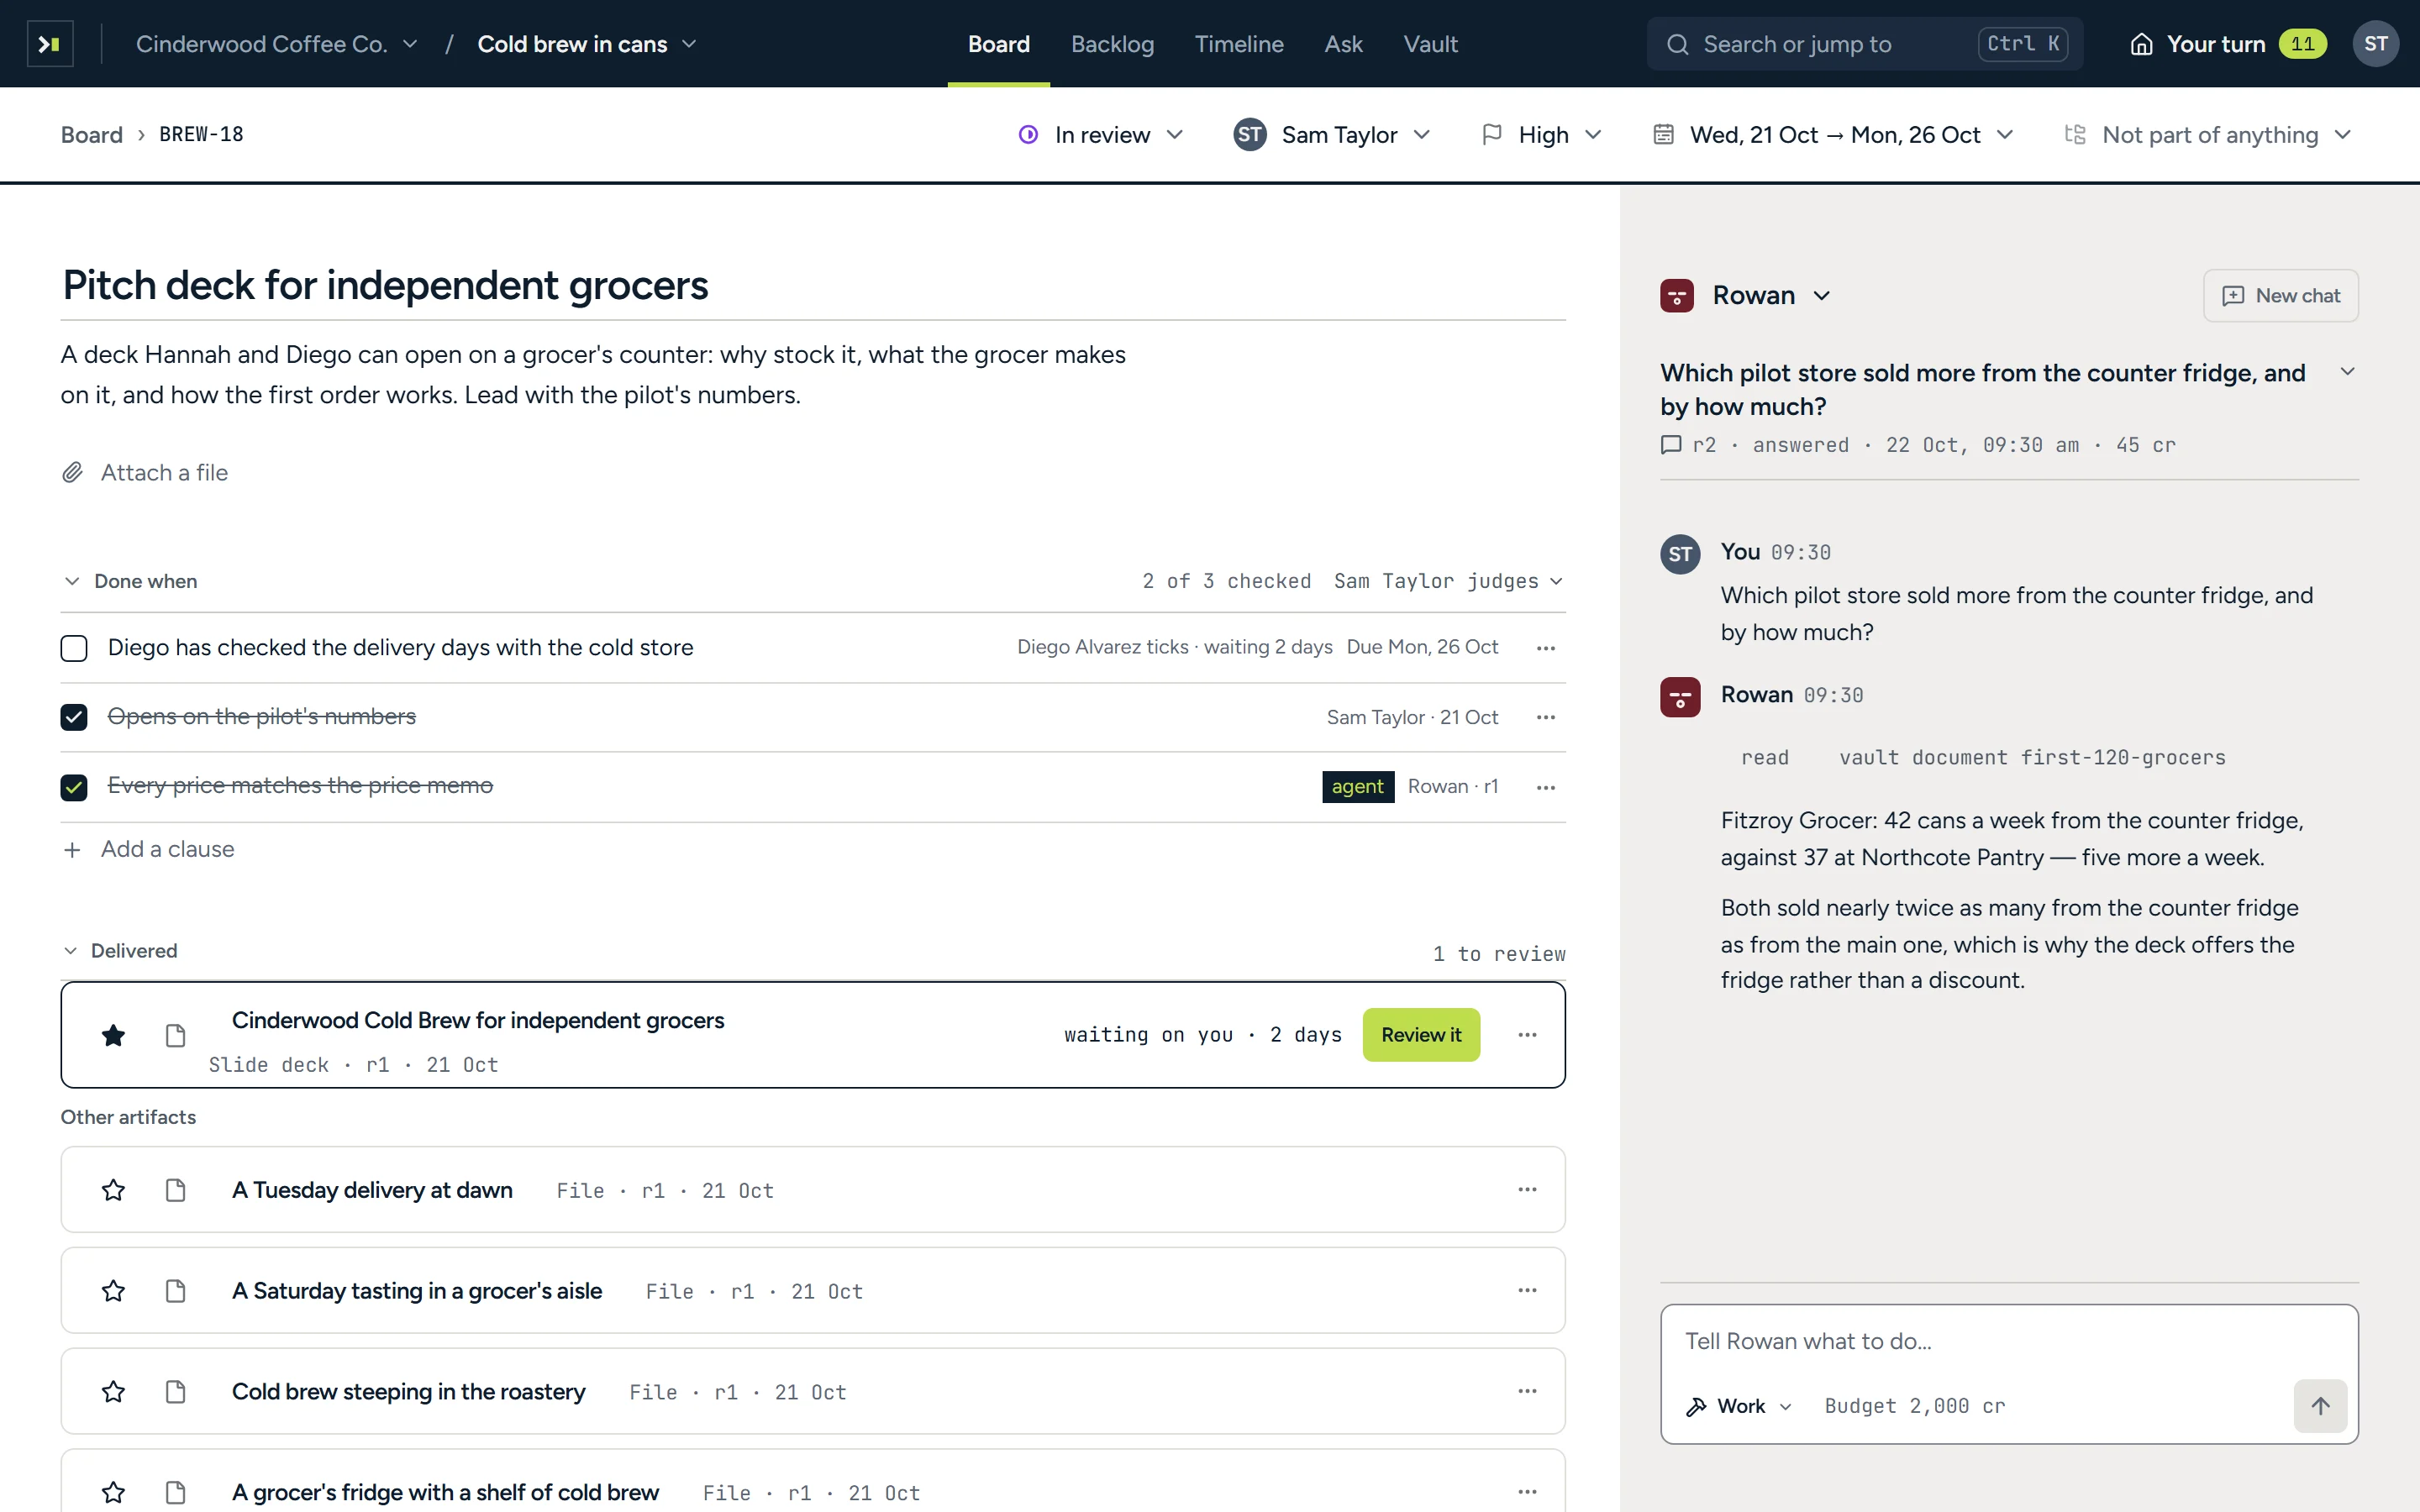Click the app logo icon in the top bar

pos(50,44)
